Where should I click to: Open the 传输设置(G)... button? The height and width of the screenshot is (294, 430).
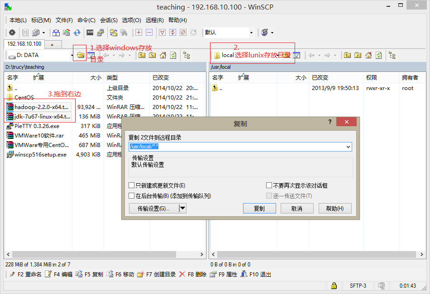coord(153,209)
